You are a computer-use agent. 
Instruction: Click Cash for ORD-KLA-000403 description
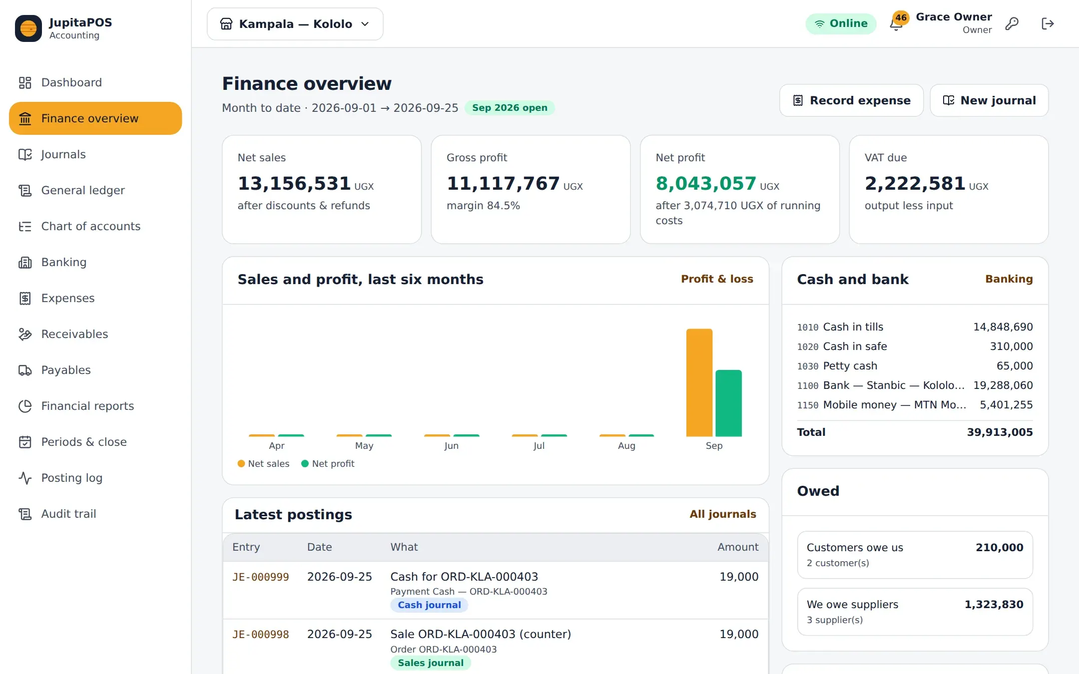pyautogui.click(x=464, y=577)
